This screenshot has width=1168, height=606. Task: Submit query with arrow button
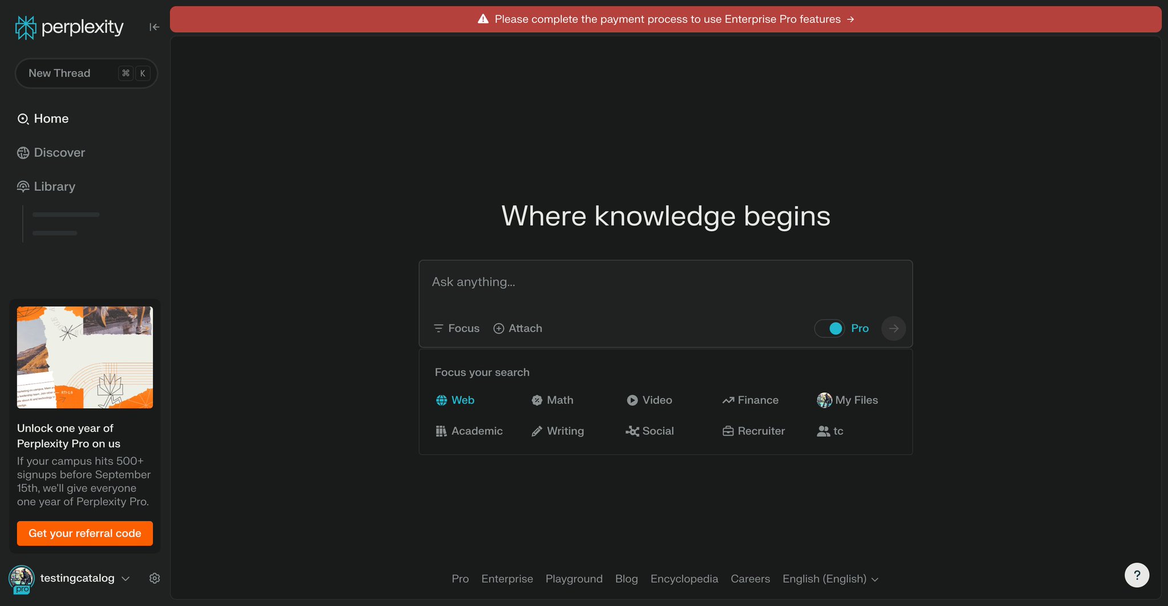(894, 328)
